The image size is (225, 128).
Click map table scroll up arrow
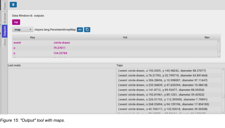(x=219, y=42)
